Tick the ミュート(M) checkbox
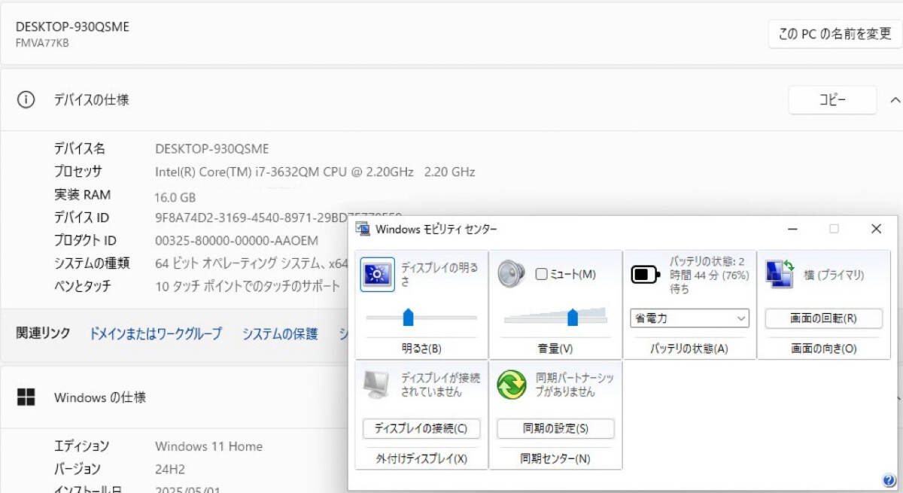 [541, 275]
